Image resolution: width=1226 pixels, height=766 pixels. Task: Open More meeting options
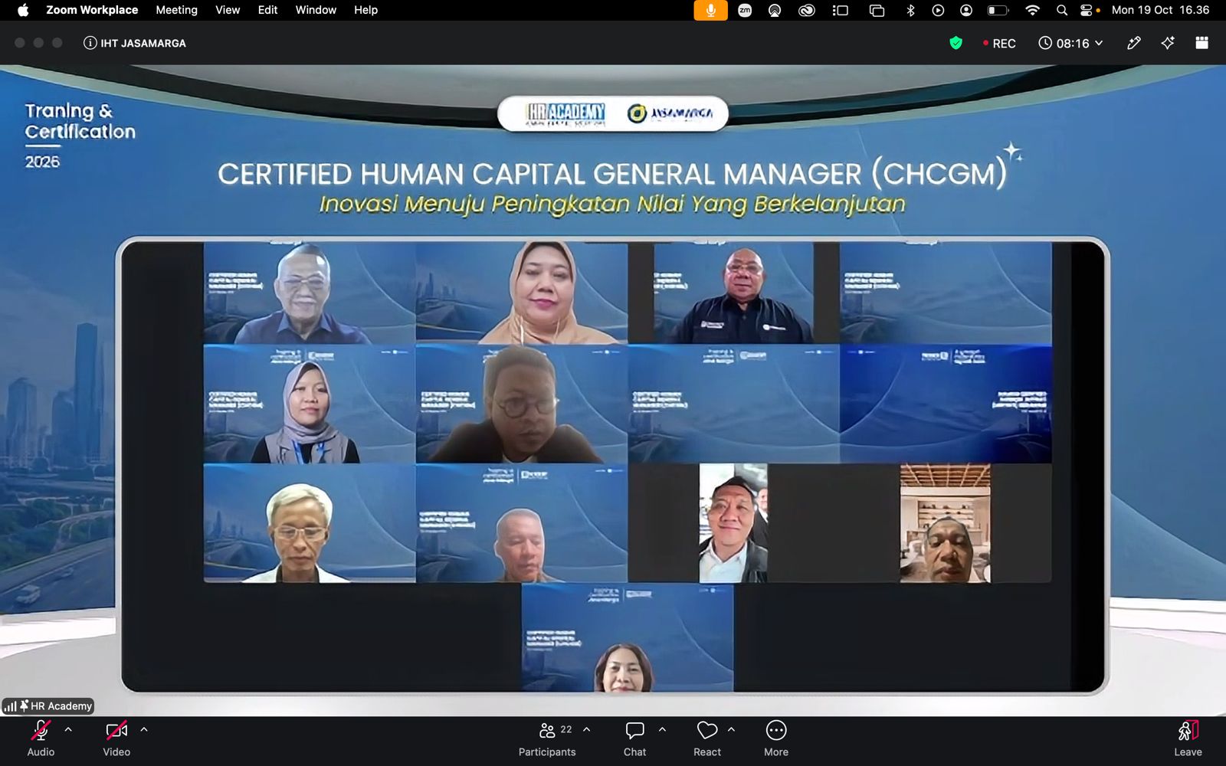[x=776, y=738]
